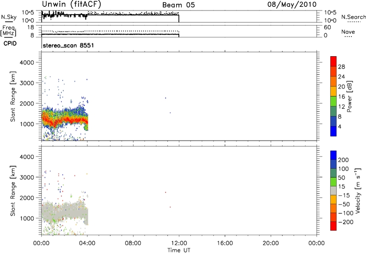This screenshot has width=366, height=253.
Task: Click the 'Slant Range [km]' label of power panel
Action: tap(13, 96)
